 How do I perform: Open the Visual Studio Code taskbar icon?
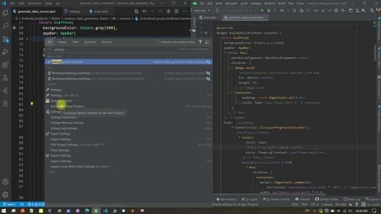[x=105, y=211]
